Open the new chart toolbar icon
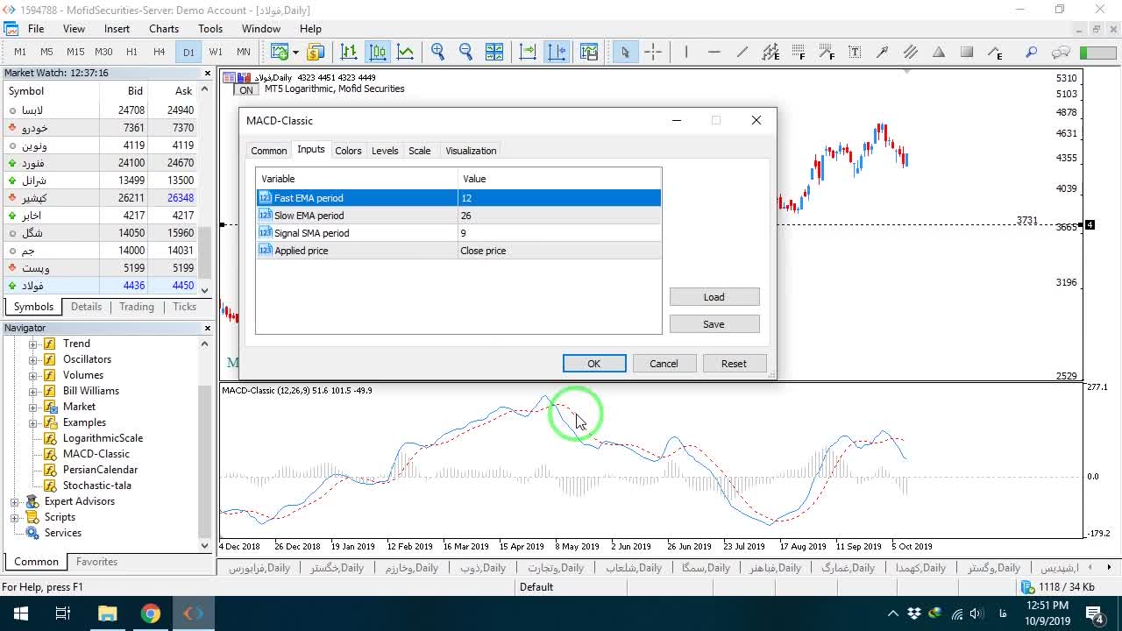The height and width of the screenshot is (631, 1122). point(278,52)
